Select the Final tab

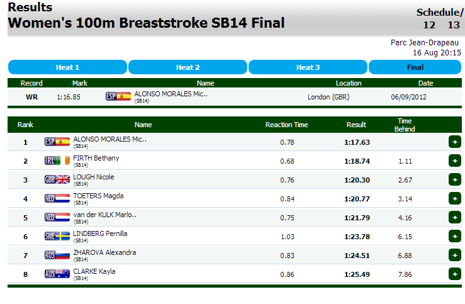pyautogui.click(x=415, y=67)
